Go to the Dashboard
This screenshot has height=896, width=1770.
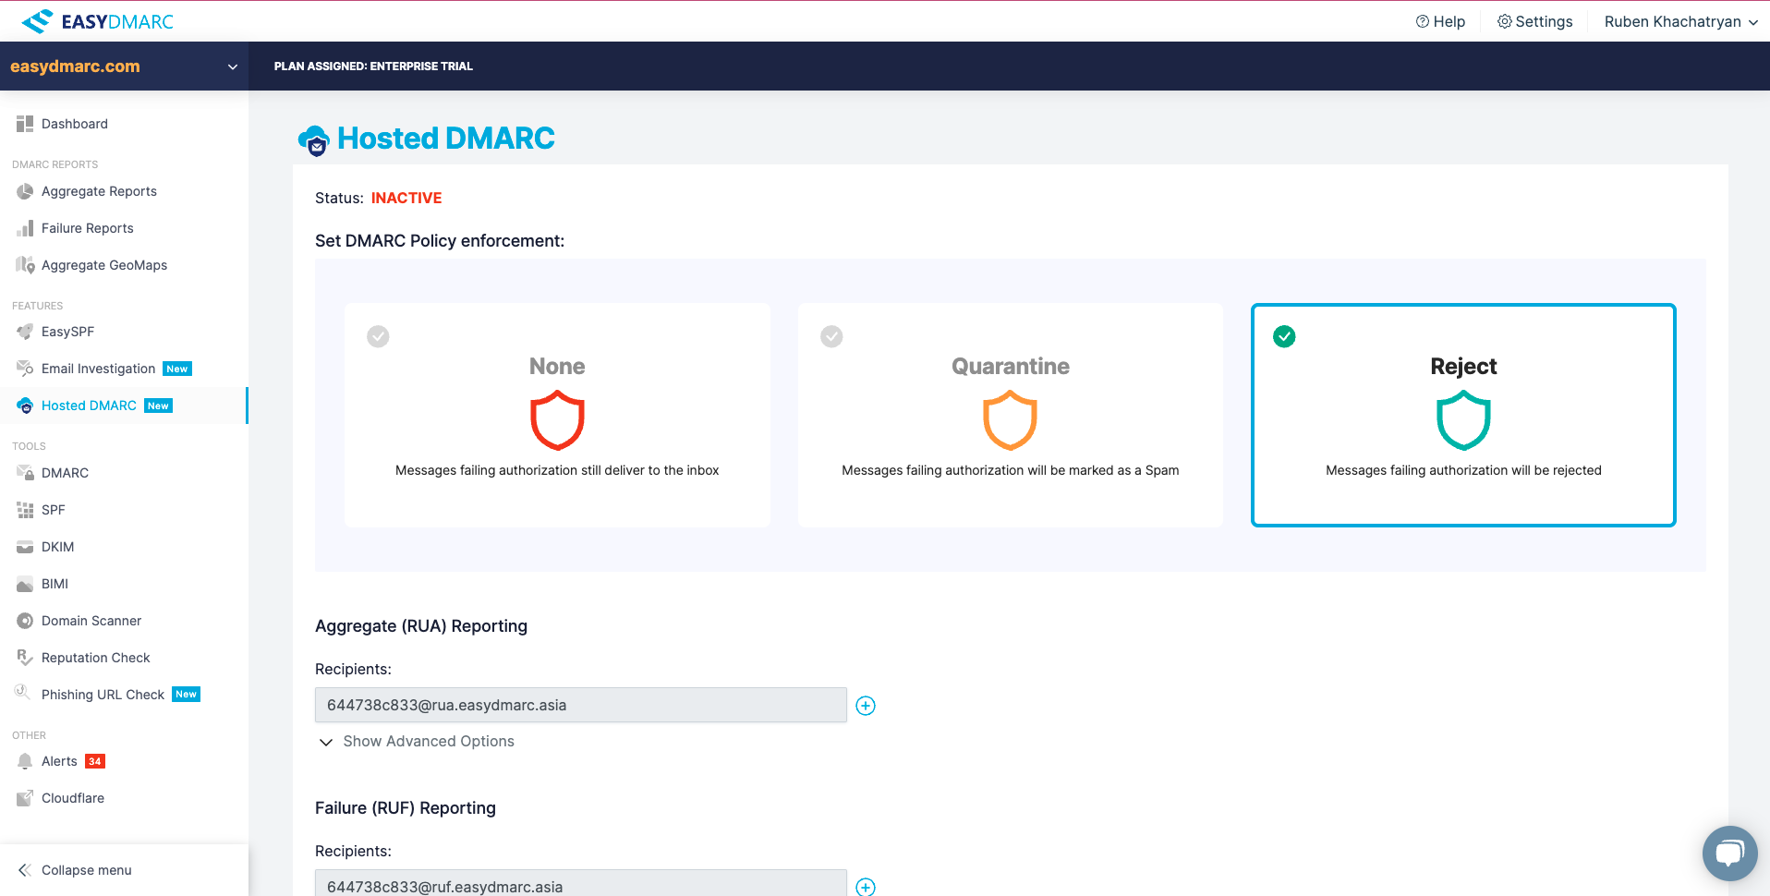pos(75,124)
